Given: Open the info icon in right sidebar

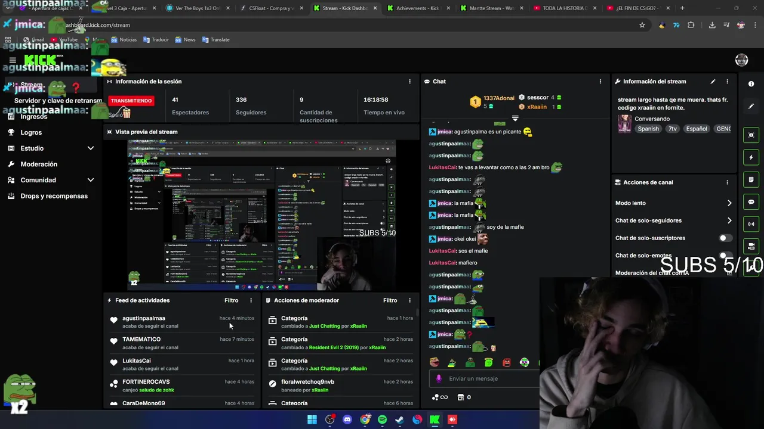Looking at the screenshot, I should (751, 84).
